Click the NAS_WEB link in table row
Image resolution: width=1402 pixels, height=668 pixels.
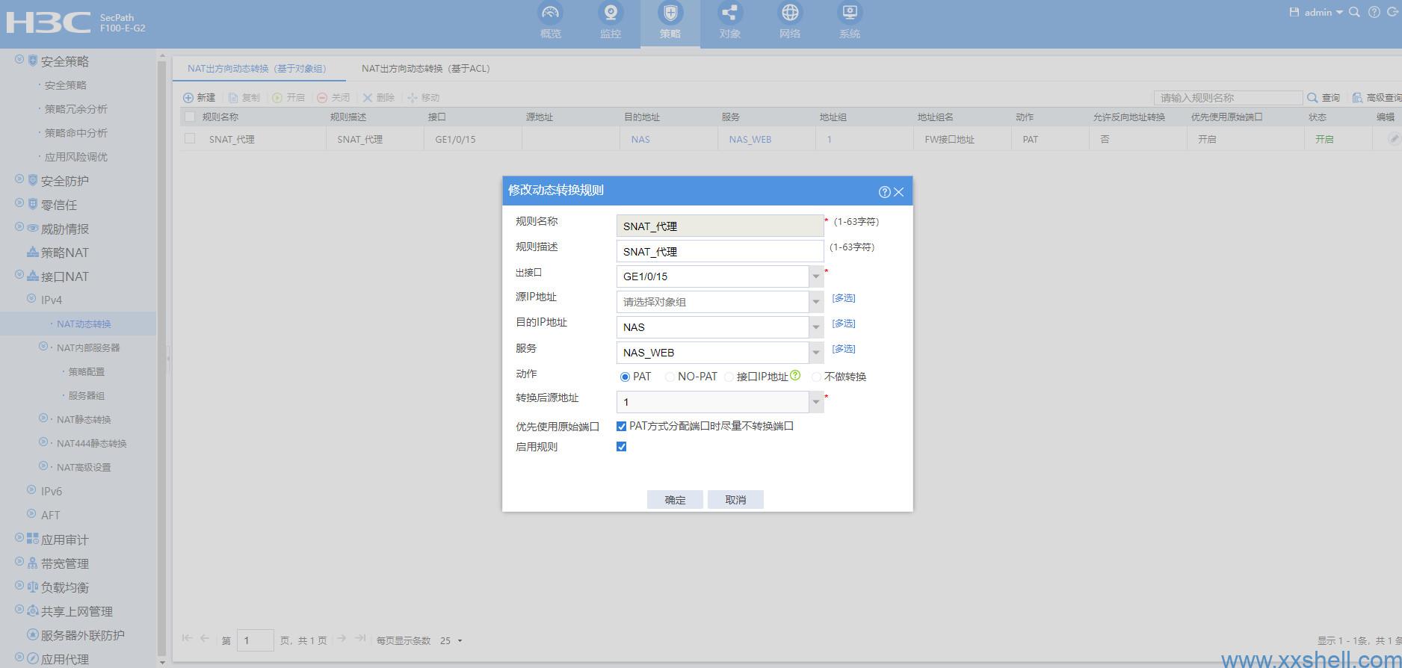750,140
